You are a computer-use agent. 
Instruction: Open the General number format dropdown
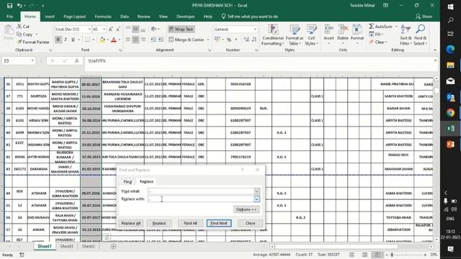tap(255, 29)
